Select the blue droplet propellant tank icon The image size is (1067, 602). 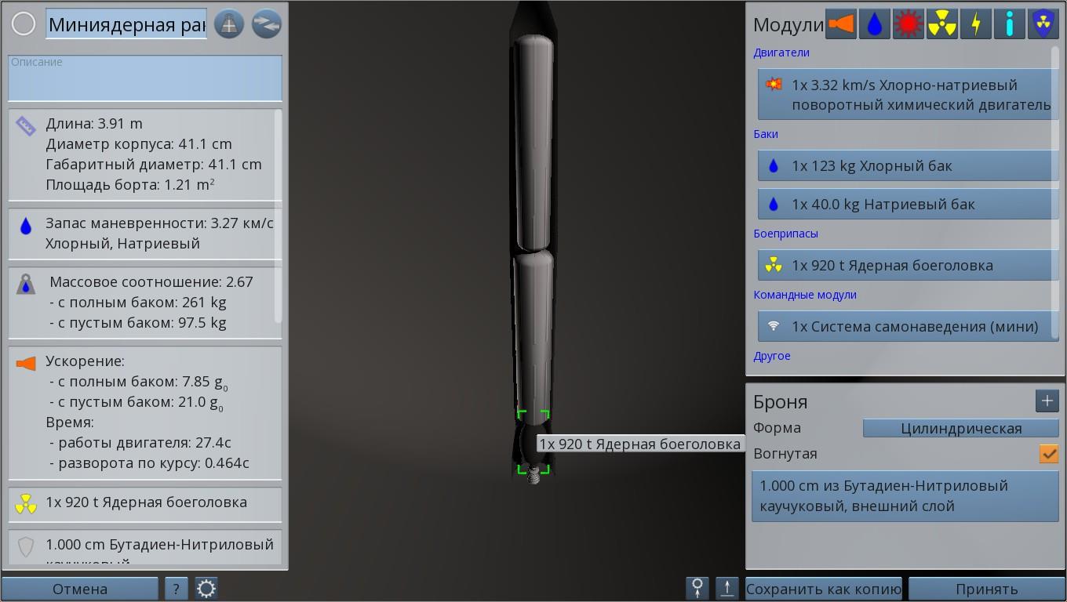tap(874, 24)
